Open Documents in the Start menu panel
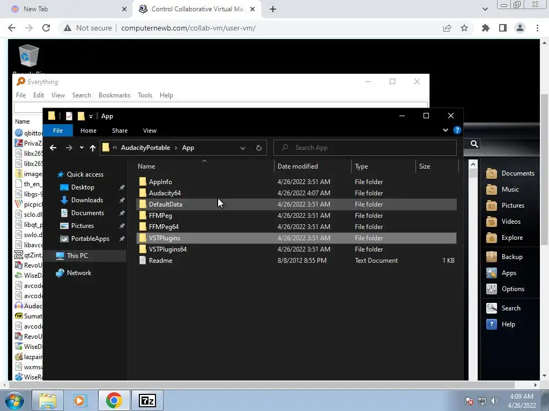The height and width of the screenshot is (411, 549). [510, 173]
